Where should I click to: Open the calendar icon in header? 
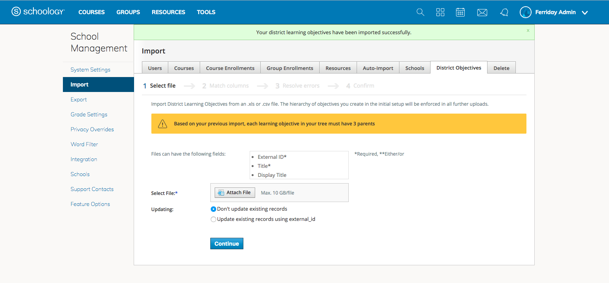pos(460,12)
